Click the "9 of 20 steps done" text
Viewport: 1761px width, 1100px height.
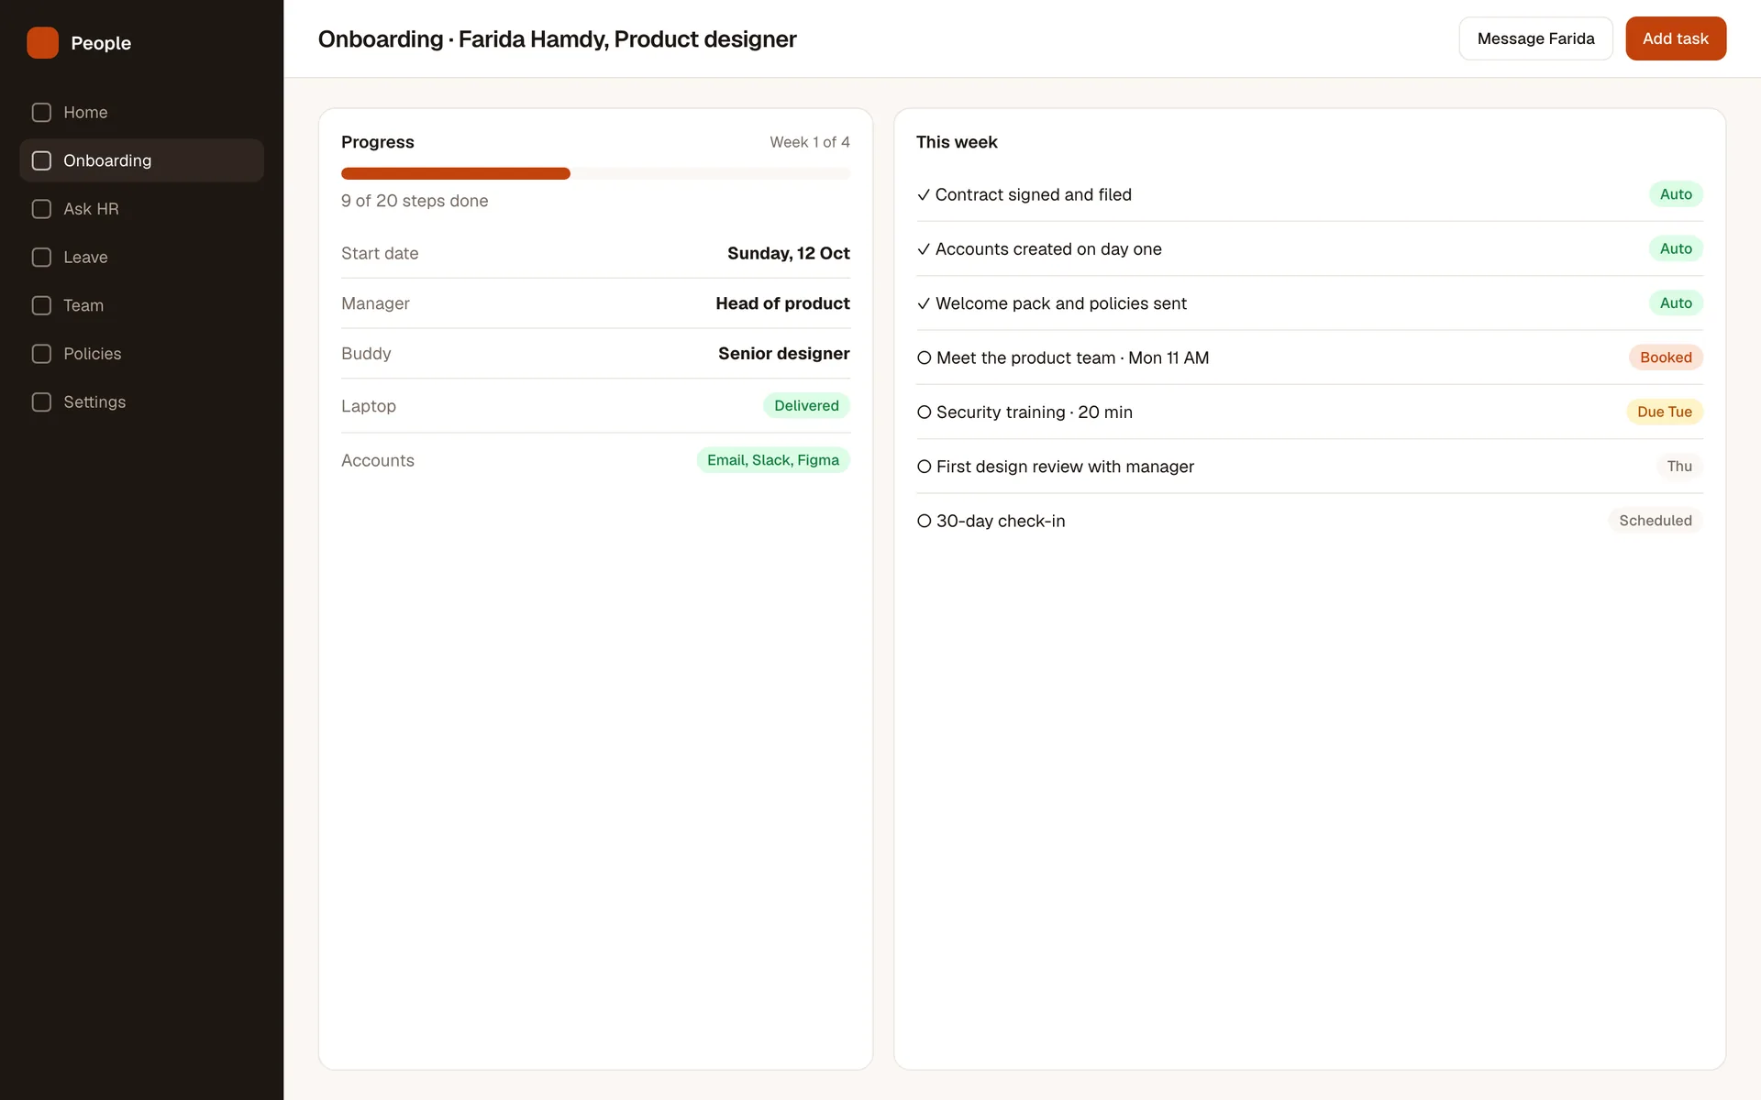pos(415,201)
